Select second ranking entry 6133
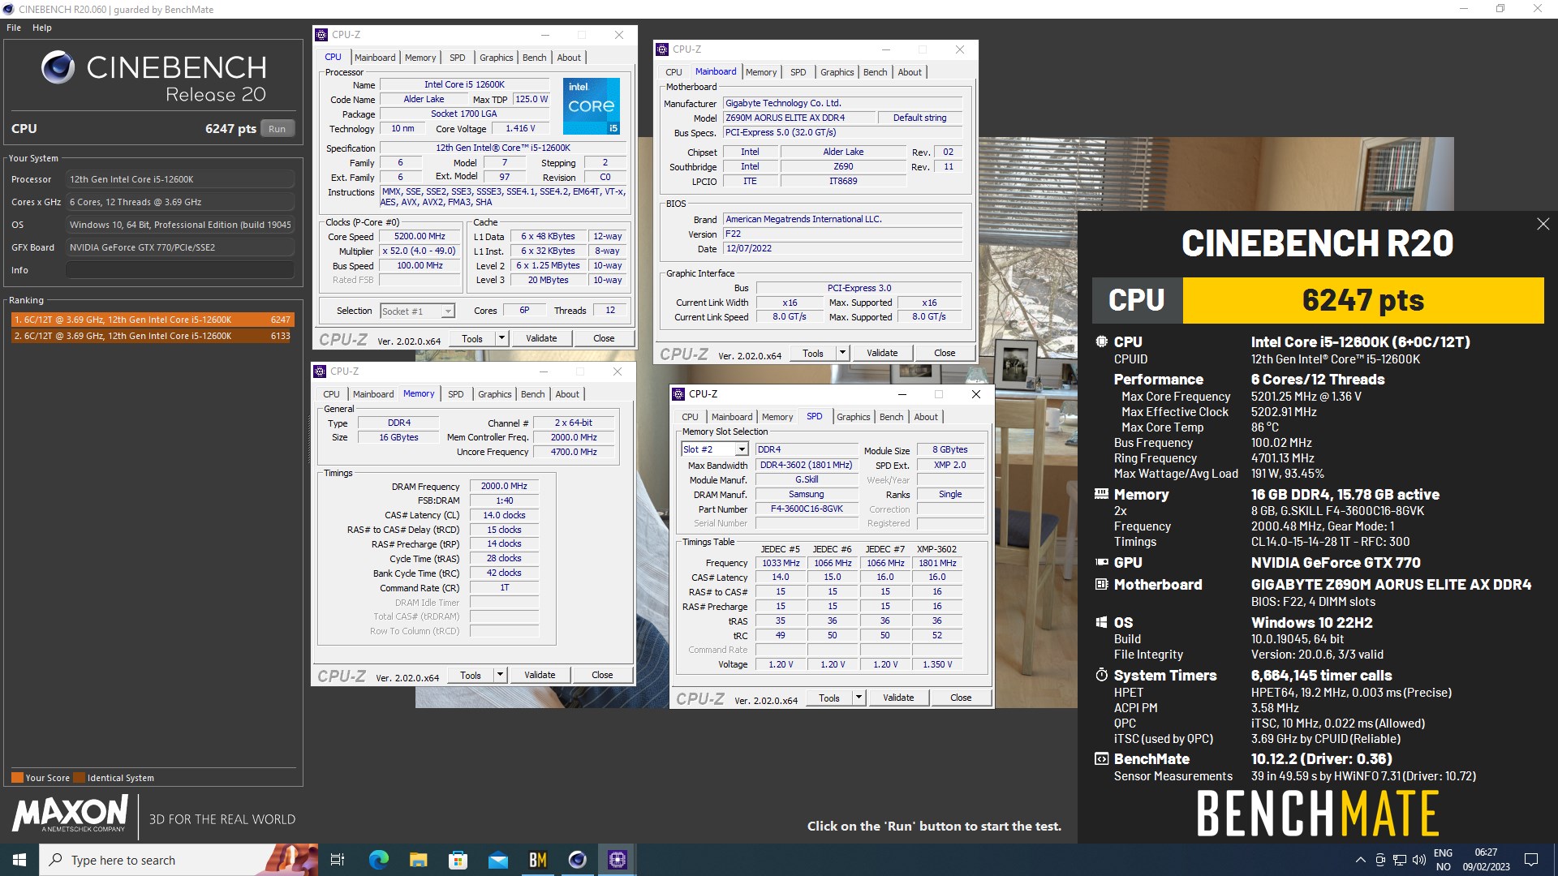The width and height of the screenshot is (1558, 876). click(152, 336)
